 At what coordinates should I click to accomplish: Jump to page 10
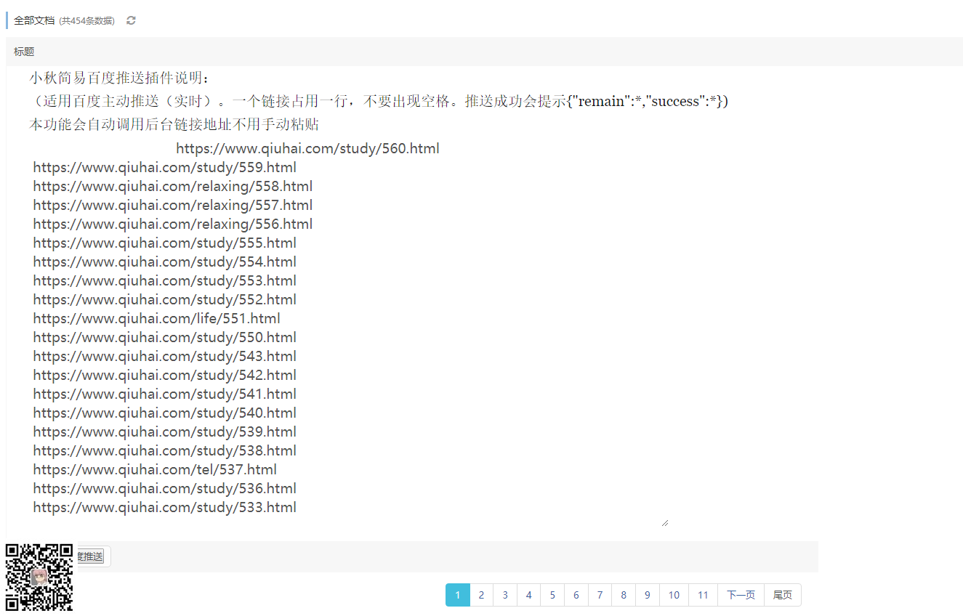coord(674,595)
